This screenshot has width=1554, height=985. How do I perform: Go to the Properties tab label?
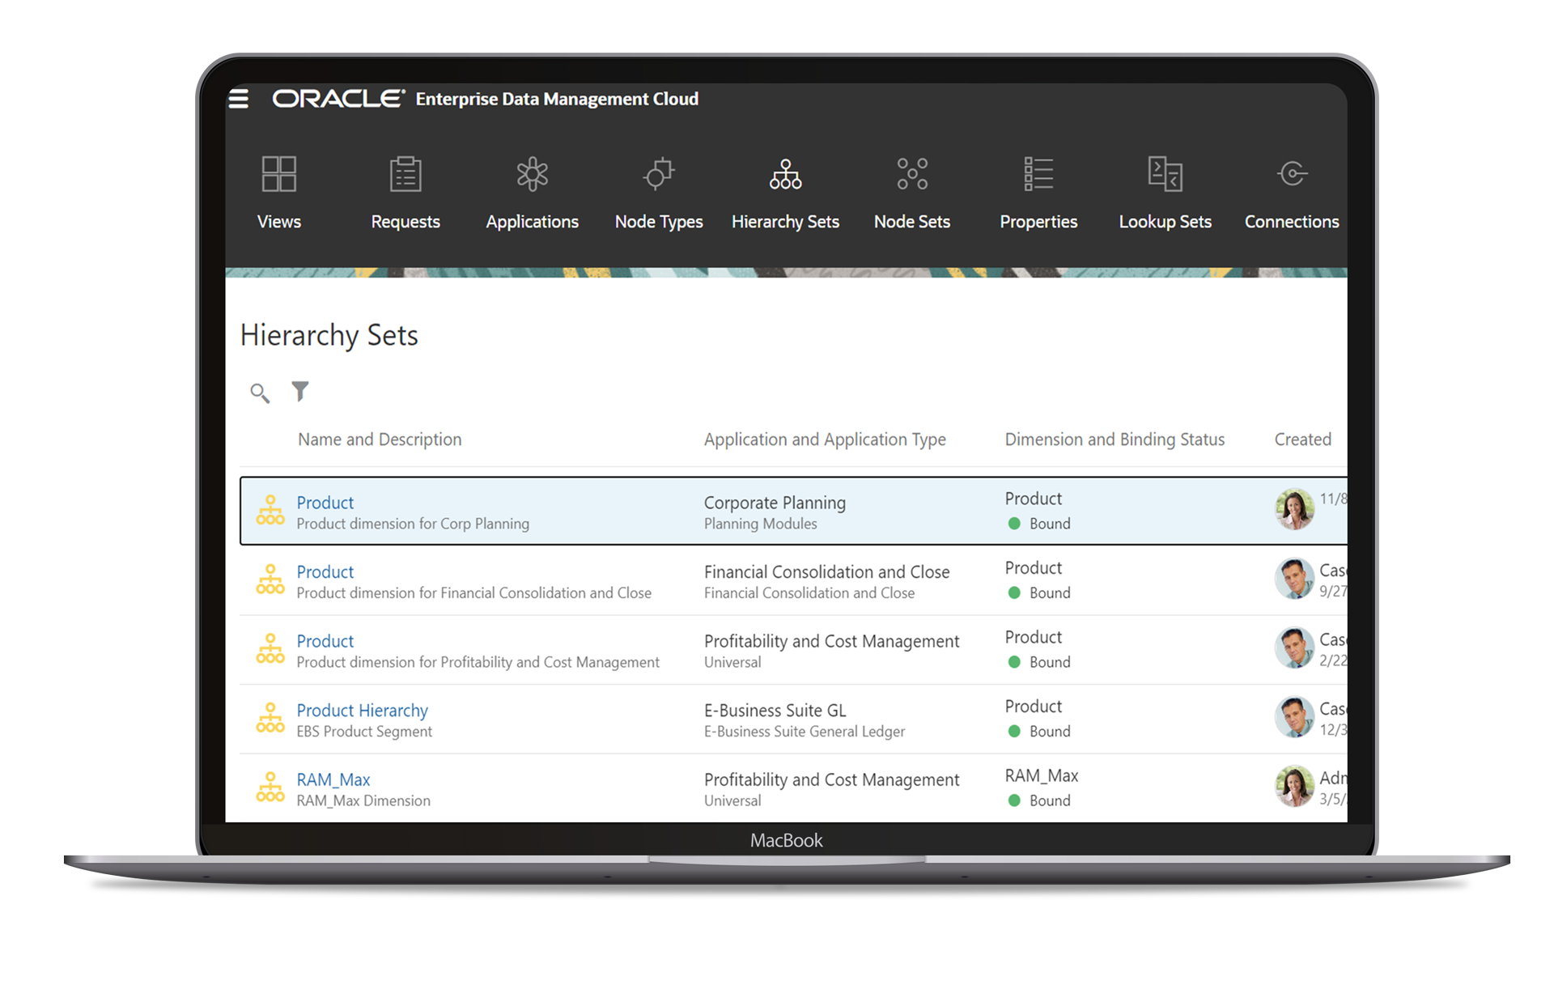[1038, 222]
